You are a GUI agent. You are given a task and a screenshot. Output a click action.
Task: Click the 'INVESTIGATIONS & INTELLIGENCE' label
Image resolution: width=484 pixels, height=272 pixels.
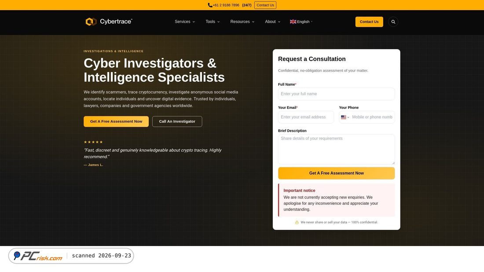pos(113,51)
